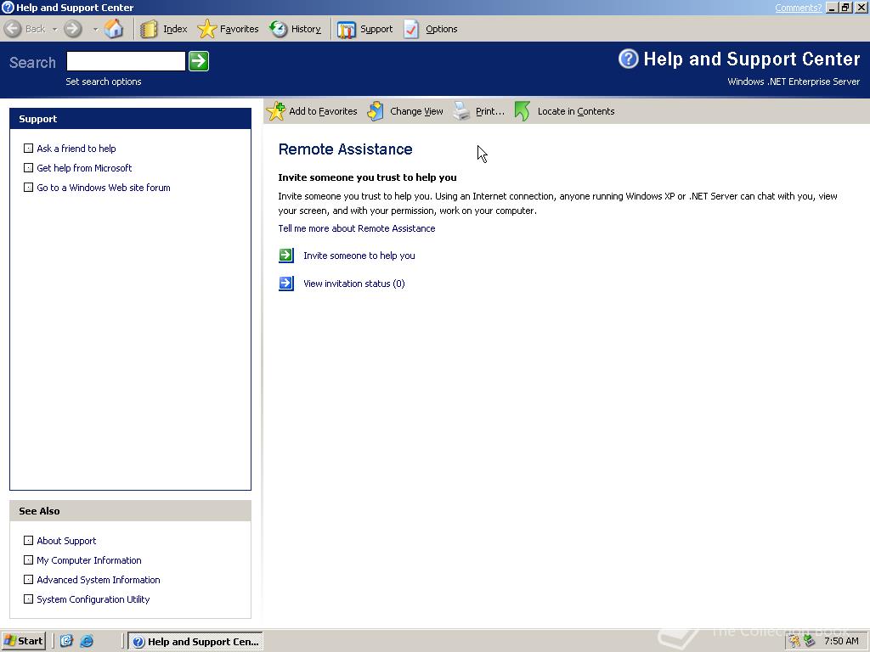
Task: Click the Support icon in toolbar
Action: click(347, 30)
